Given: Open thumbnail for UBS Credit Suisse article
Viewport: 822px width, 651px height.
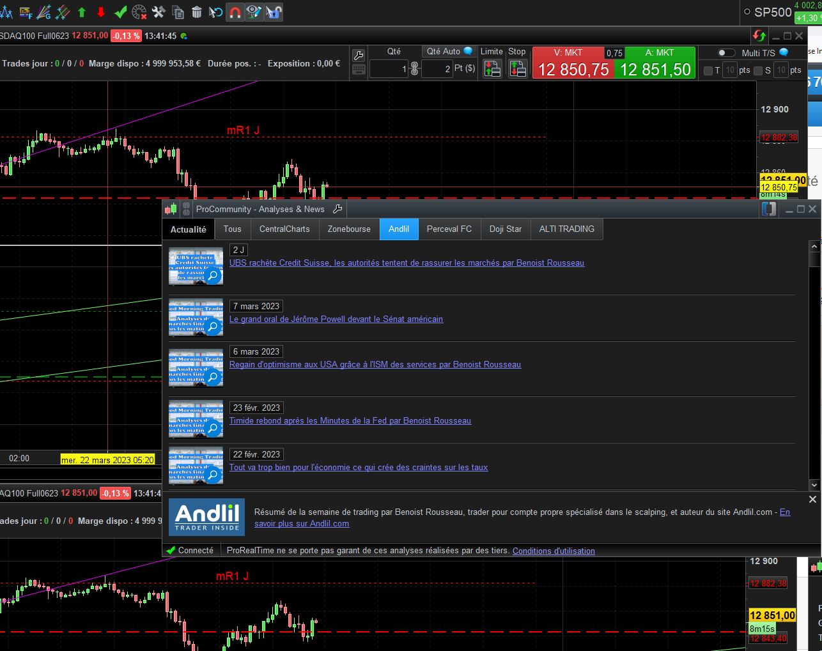Looking at the screenshot, I should [196, 266].
